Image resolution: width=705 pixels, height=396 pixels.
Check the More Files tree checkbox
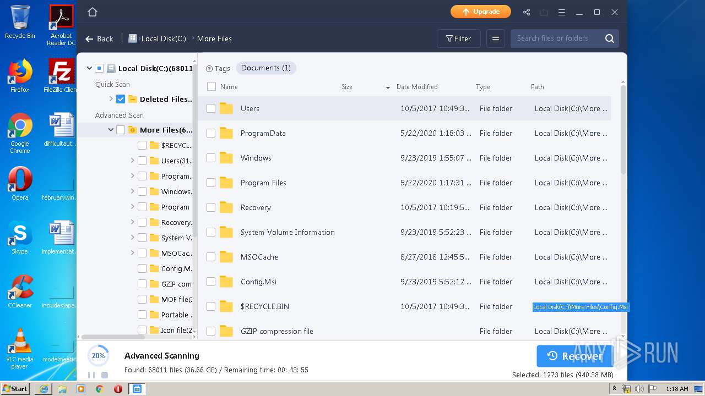pyautogui.click(x=121, y=130)
